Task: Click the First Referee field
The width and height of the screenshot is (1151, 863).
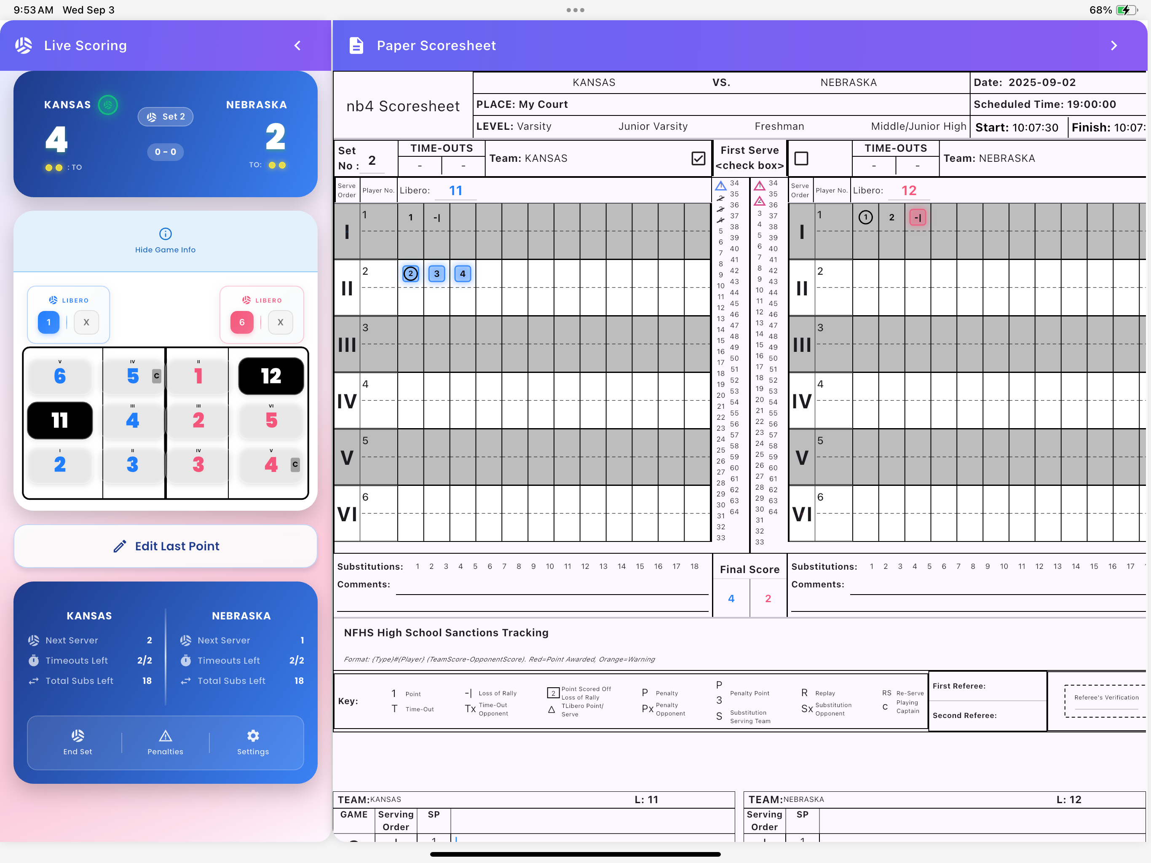Action: point(987,686)
